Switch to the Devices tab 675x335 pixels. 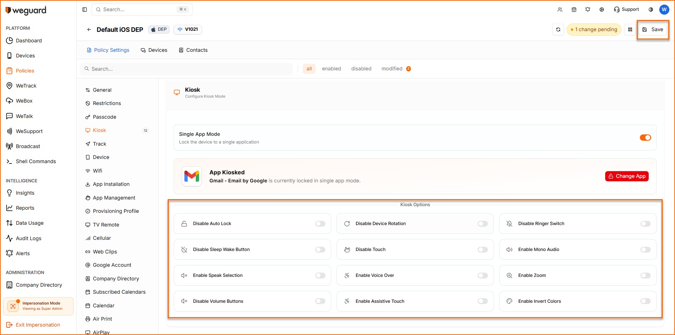point(154,50)
